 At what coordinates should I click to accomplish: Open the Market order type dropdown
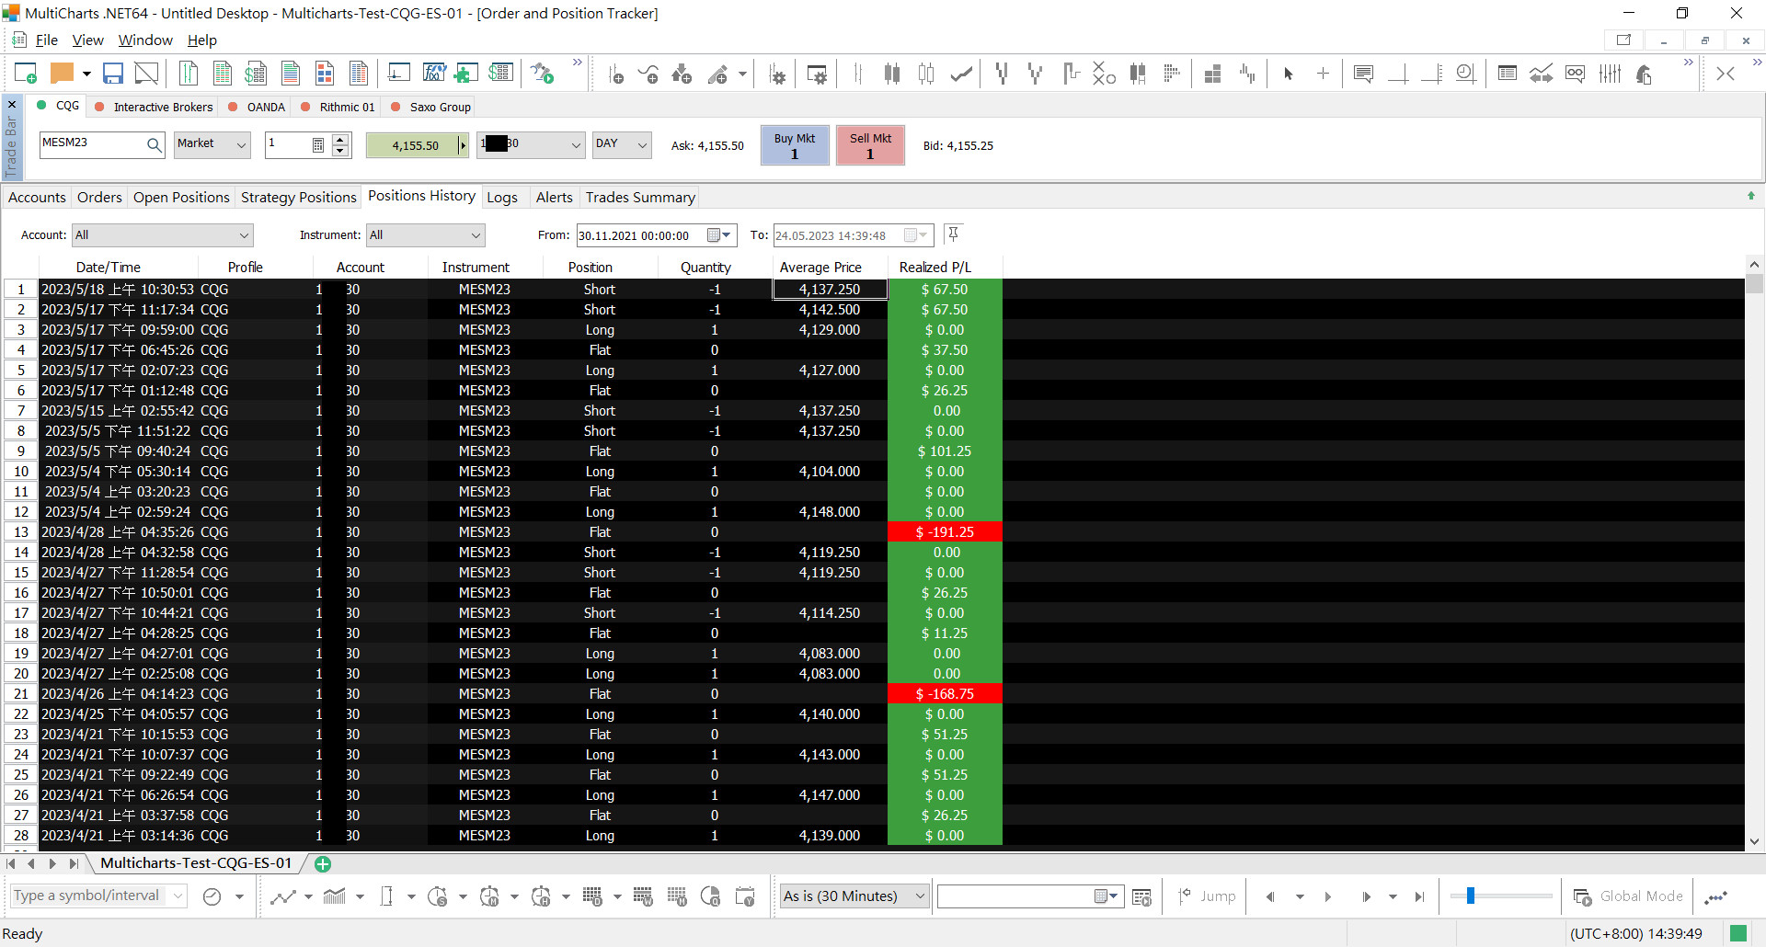212,144
